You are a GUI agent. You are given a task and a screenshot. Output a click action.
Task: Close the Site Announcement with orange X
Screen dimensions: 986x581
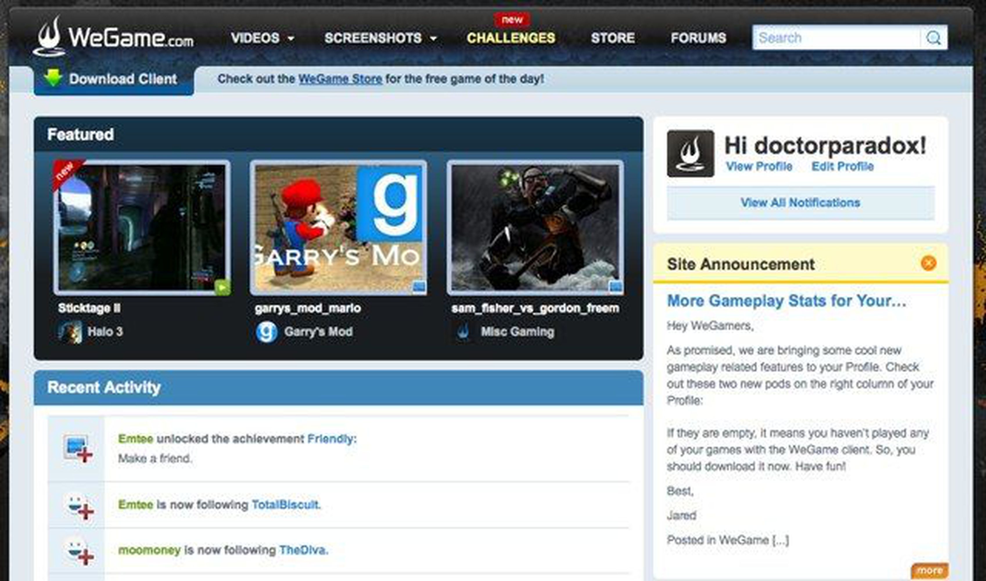[x=928, y=263]
